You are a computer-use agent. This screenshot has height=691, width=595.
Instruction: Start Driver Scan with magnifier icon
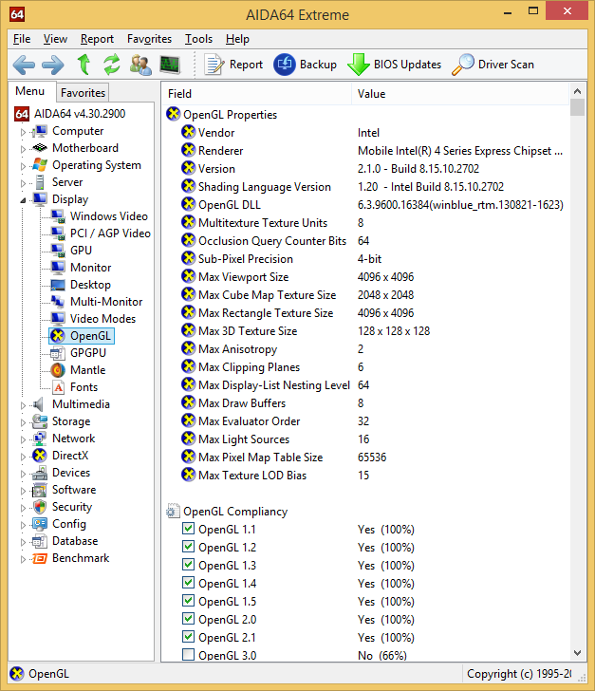pos(463,65)
